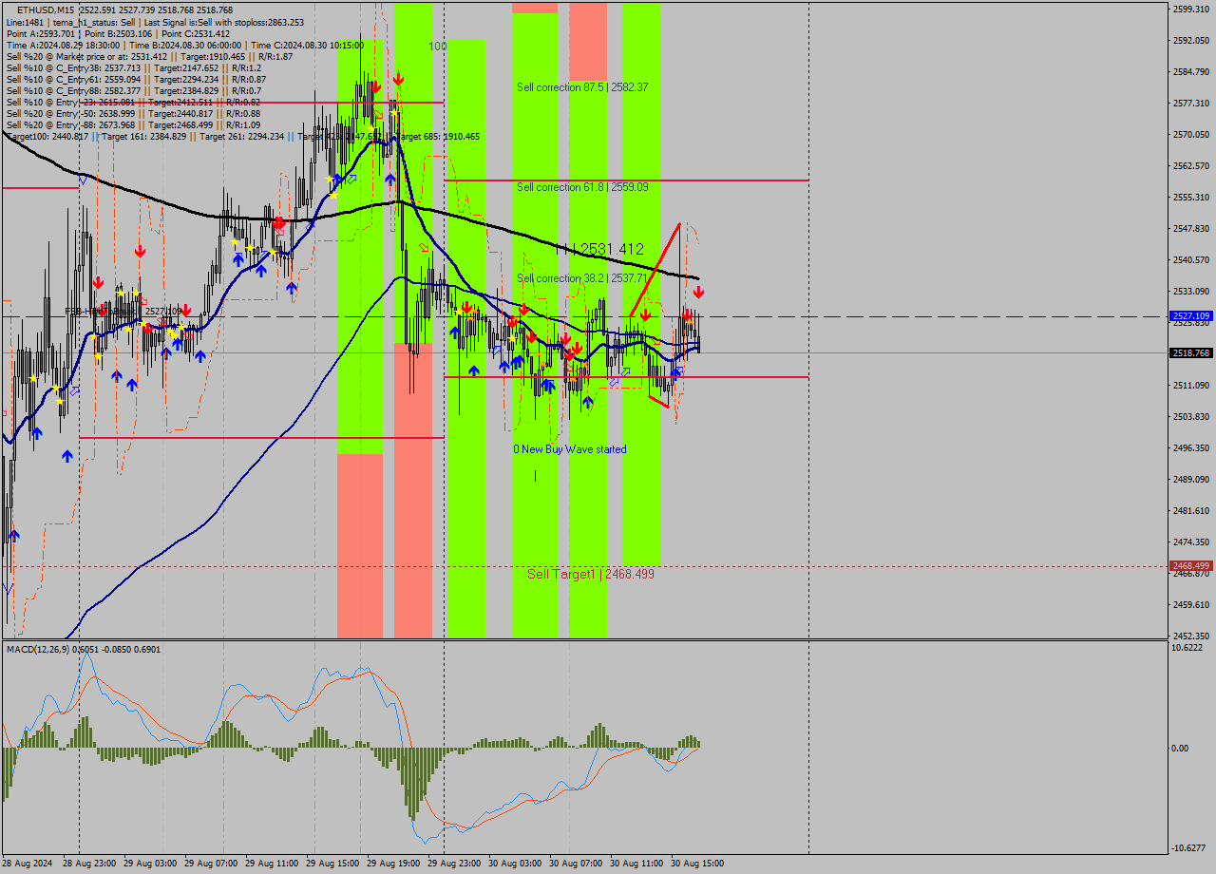Click the 'Sell %20 @ Entry -88: 2673.968' line
This screenshot has height=874, width=1216.
point(133,124)
